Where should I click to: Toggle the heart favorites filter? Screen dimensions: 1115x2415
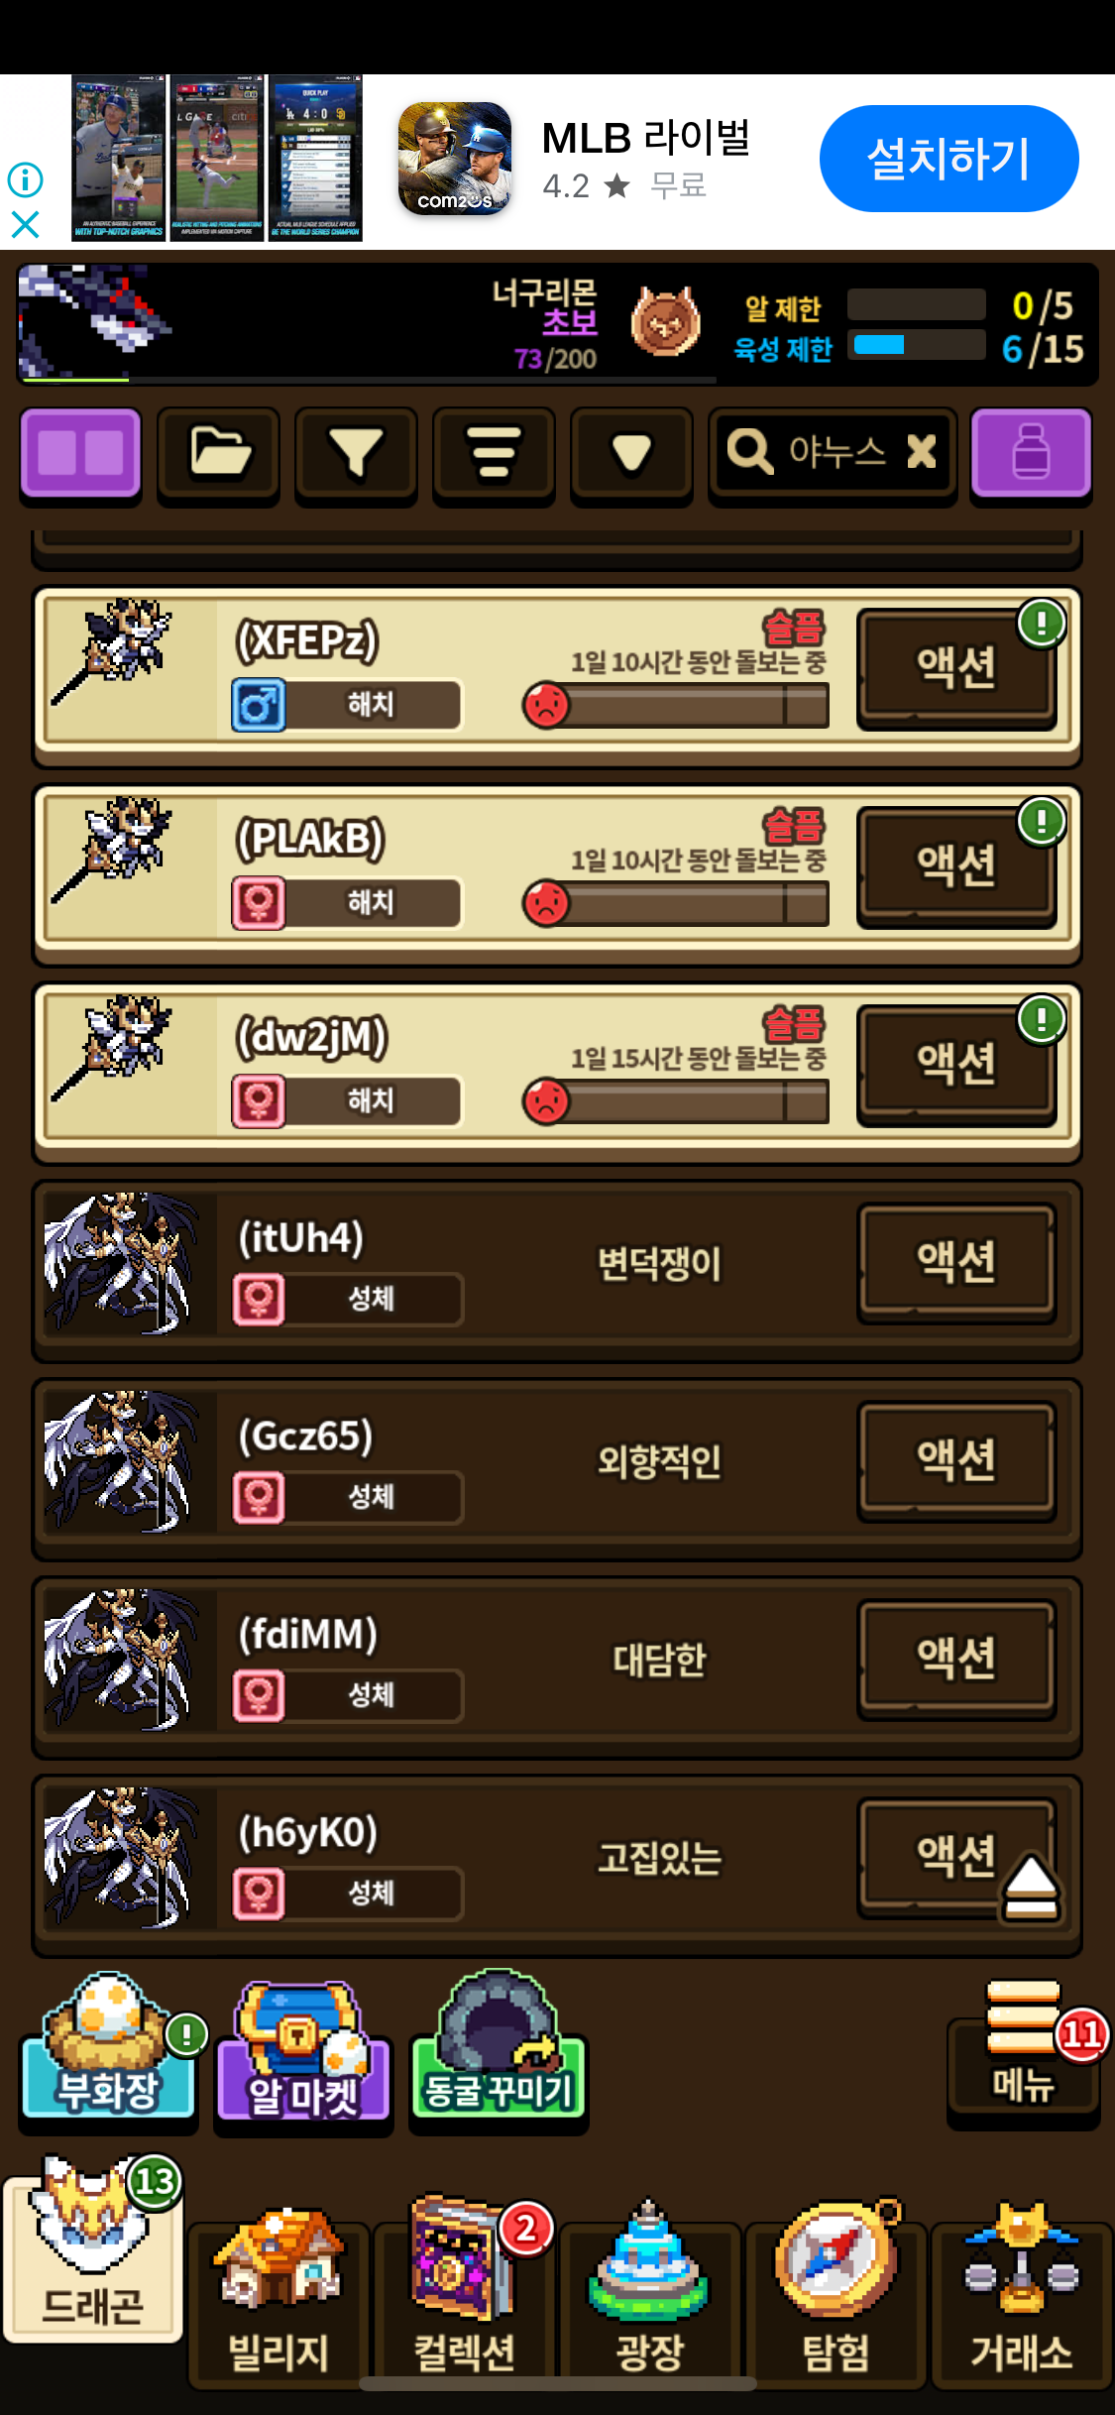631,454
